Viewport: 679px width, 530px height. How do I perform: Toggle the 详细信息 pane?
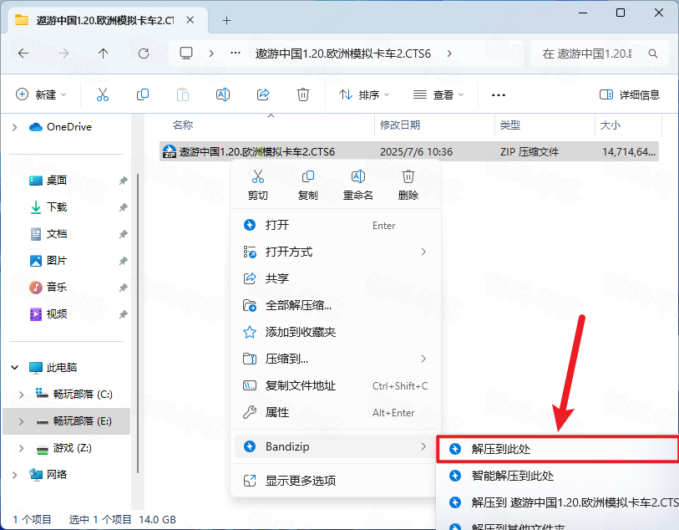coord(629,94)
